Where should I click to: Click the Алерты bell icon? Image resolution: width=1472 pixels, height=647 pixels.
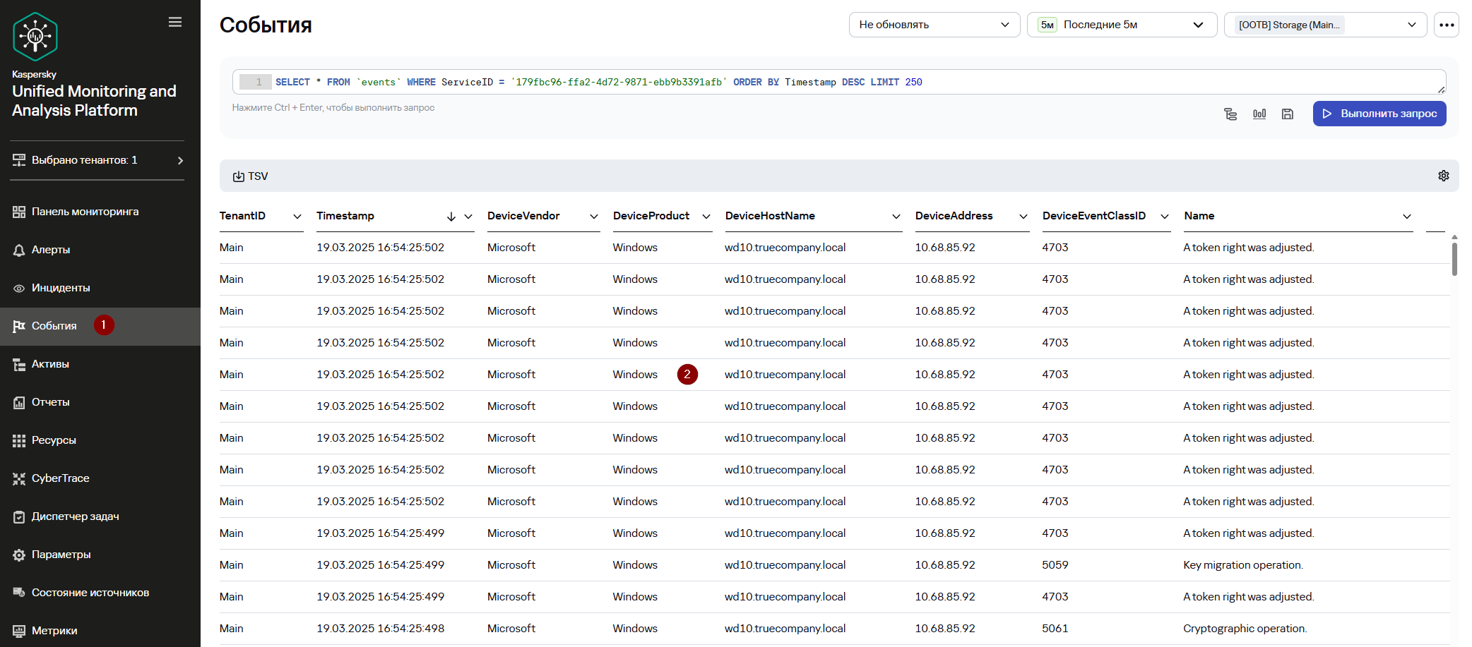19,250
